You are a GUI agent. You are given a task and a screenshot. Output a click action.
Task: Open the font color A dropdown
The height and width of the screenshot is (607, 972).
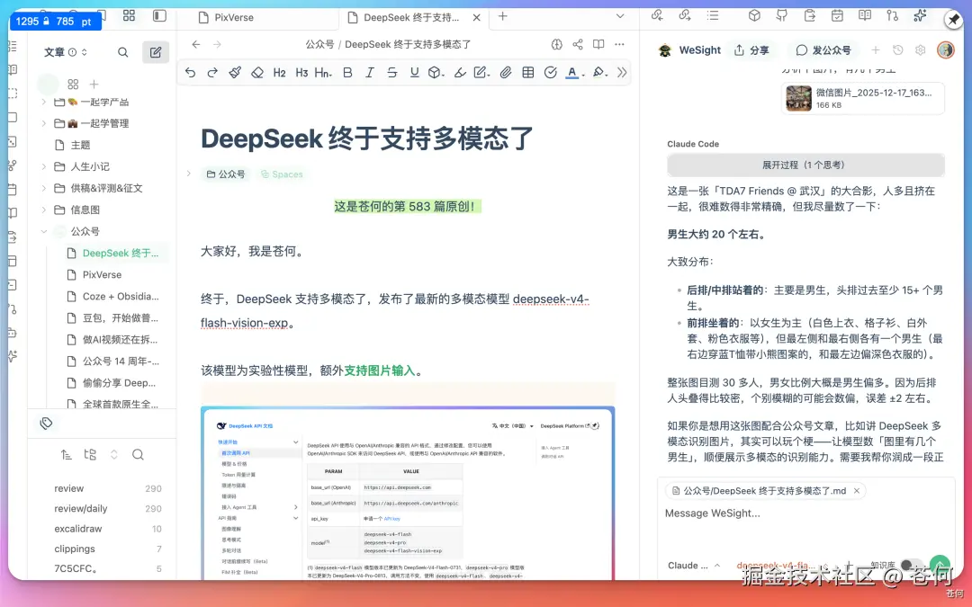coord(574,73)
